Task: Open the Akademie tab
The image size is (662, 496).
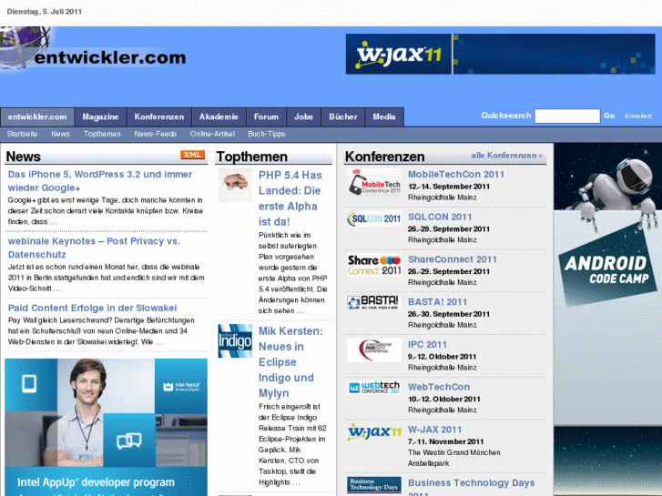Action: coord(219,116)
